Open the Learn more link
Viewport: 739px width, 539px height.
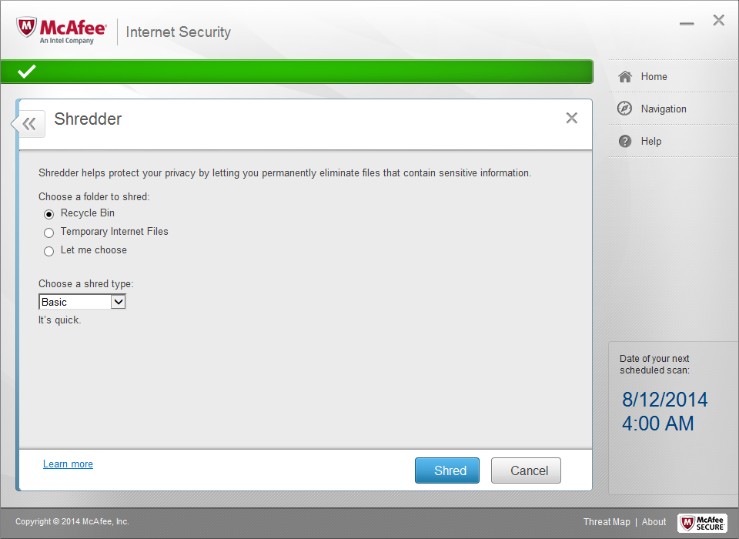pos(68,464)
